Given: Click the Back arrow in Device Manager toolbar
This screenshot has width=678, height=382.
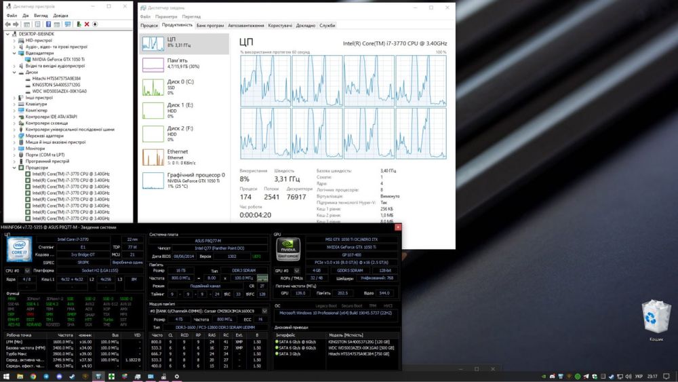Looking at the screenshot, I should pos(7,24).
